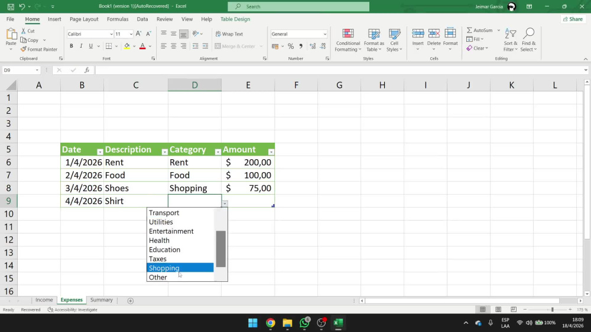Viewport: 591px width, 332px height.
Task: Increase decimal places
Action: point(313,46)
